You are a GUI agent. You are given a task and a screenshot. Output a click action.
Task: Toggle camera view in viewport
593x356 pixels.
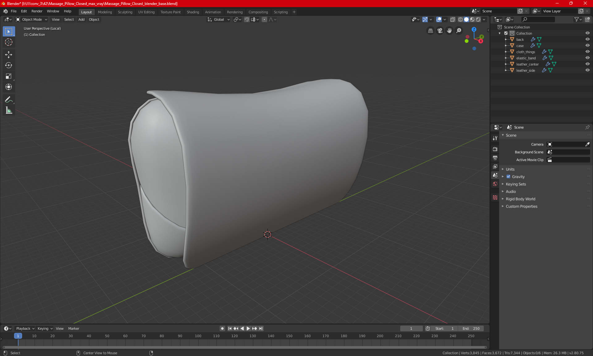[x=440, y=31]
